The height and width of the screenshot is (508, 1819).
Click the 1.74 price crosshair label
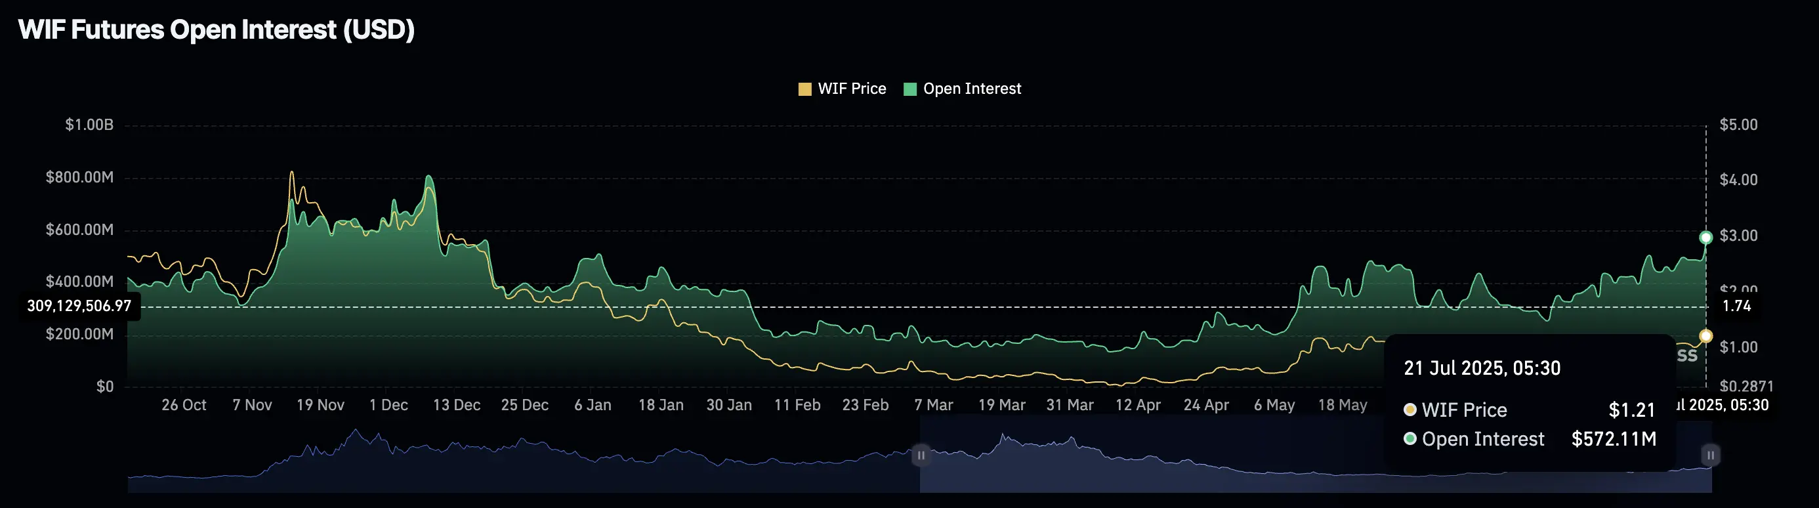click(x=1736, y=306)
